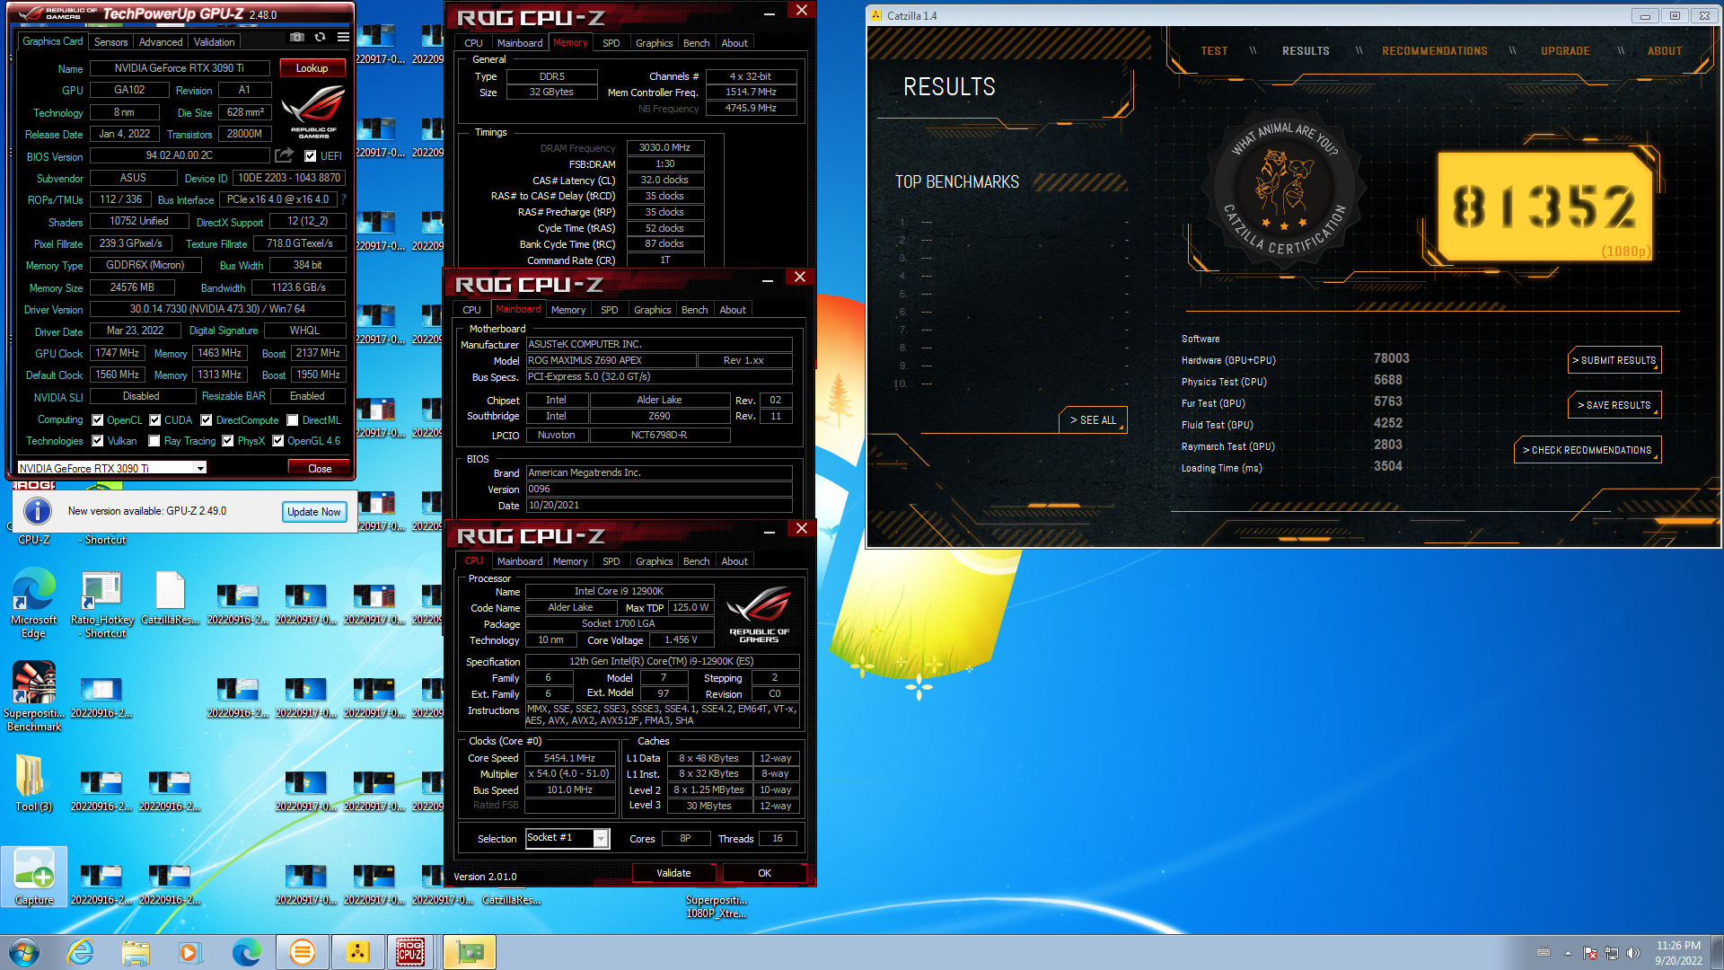Screen dimensions: 1724x970
Task: Open GPU selection dropdown in GPU-Z
Action: click(112, 468)
